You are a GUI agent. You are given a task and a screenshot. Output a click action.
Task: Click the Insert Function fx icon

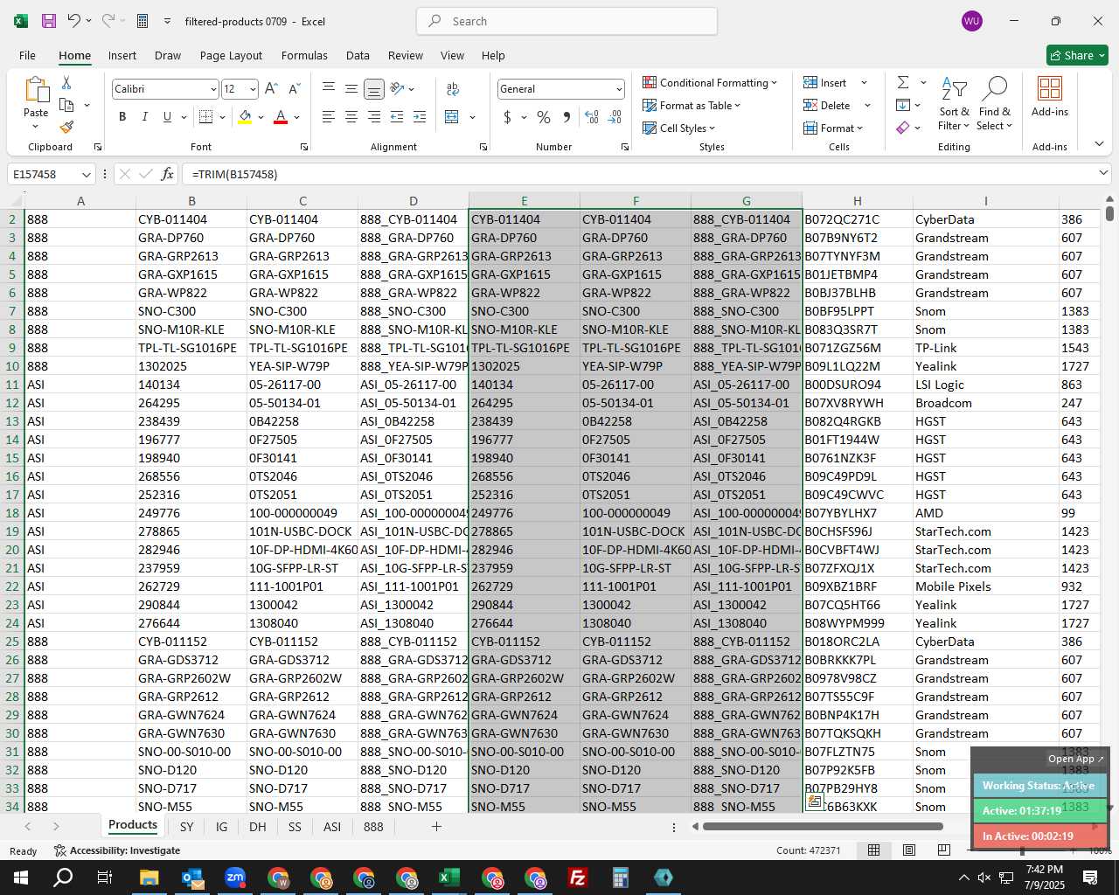167,174
